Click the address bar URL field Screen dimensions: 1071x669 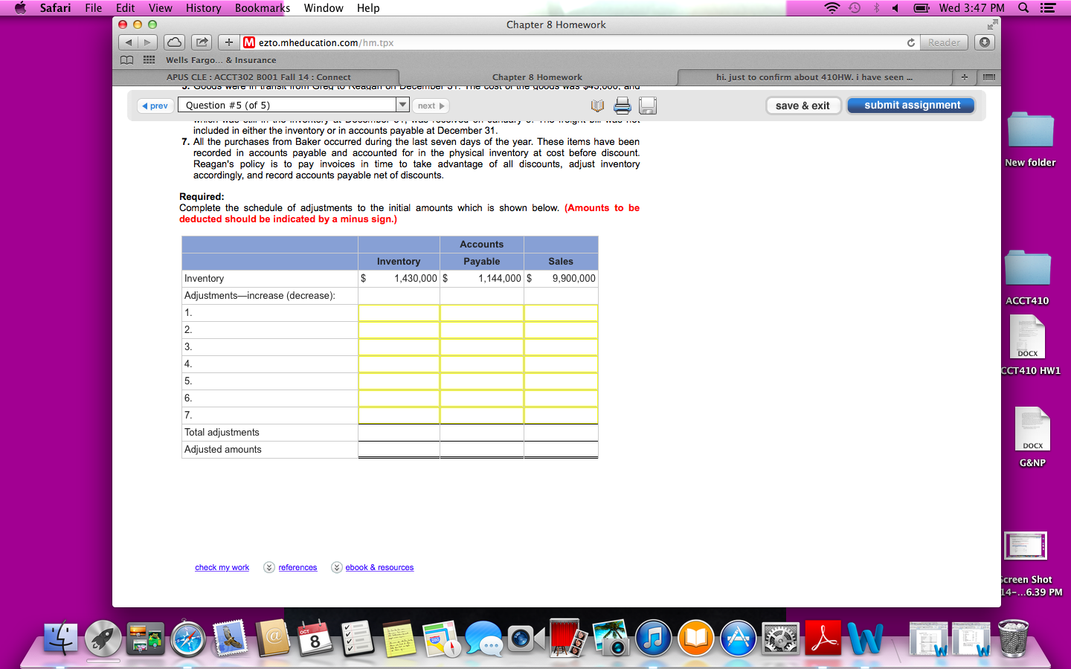click(573, 42)
